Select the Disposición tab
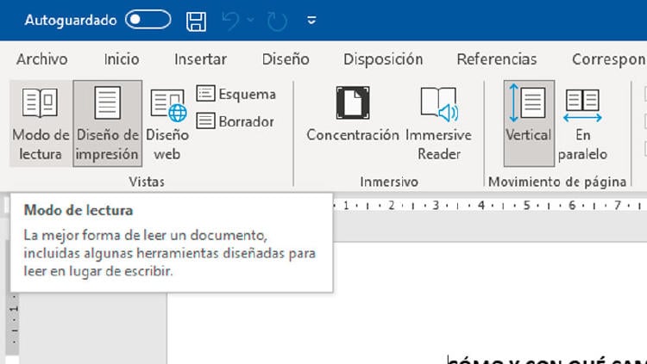The image size is (647, 364). pos(383,59)
